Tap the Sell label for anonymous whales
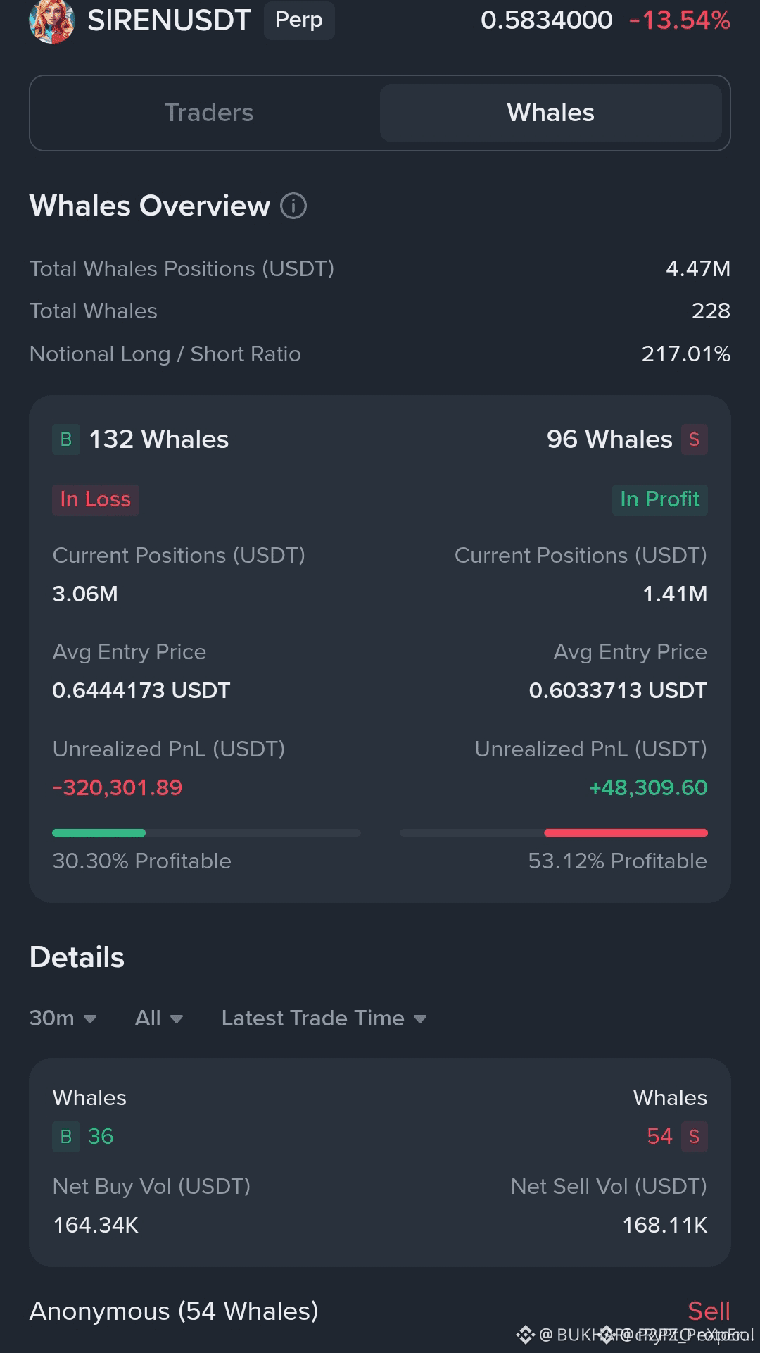 (709, 1311)
